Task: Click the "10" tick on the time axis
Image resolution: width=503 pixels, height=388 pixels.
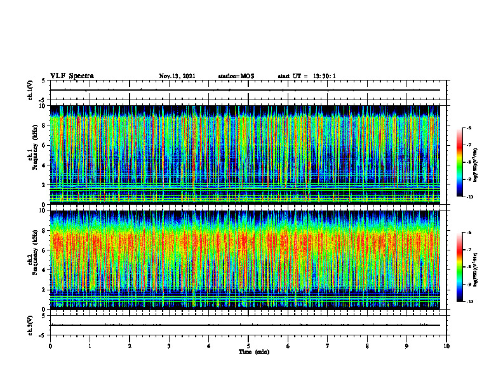Action: (x=446, y=346)
